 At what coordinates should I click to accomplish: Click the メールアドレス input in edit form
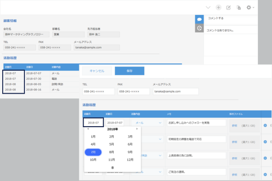tap(175, 91)
